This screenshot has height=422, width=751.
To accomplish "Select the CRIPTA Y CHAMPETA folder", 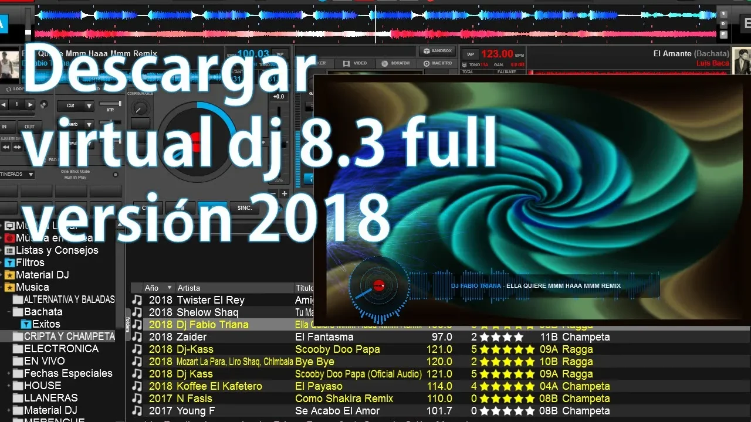I will 64,336.
